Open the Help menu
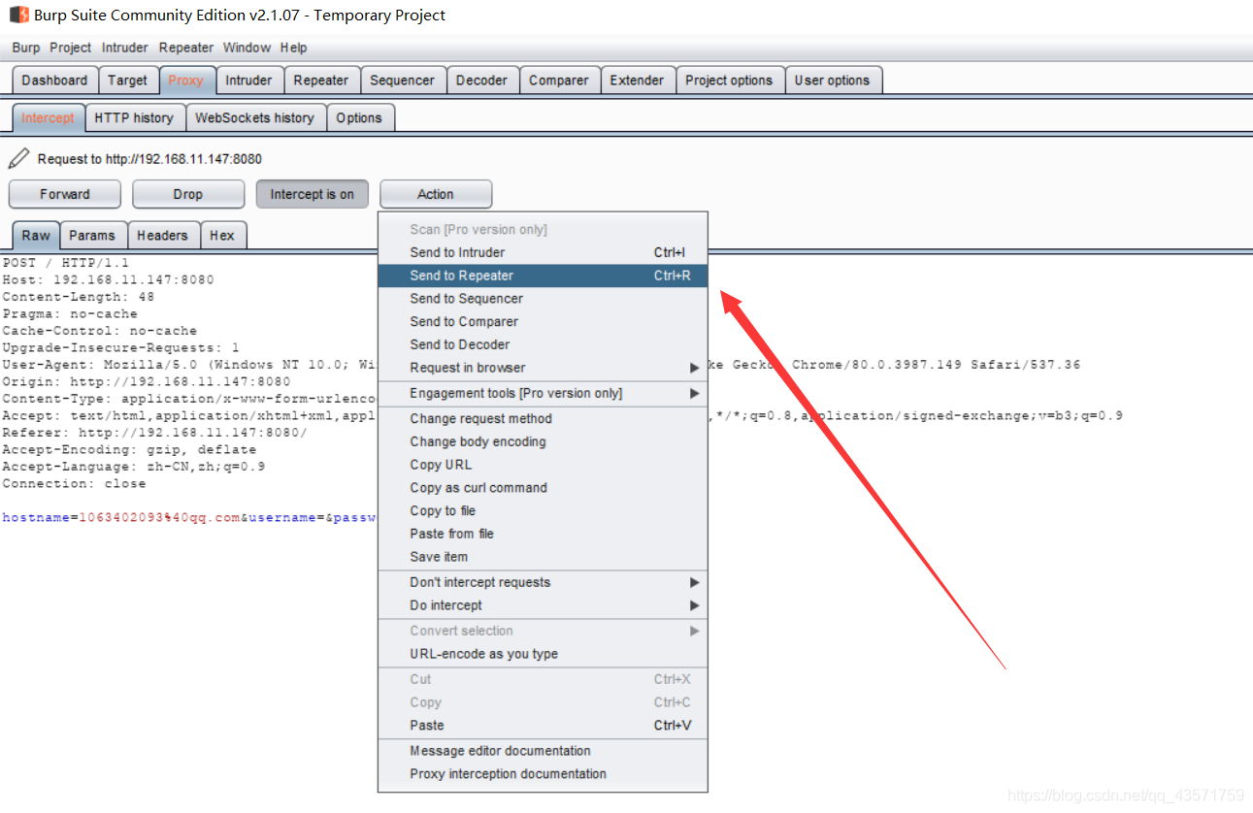This screenshot has width=1253, height=813. [293, 48]
